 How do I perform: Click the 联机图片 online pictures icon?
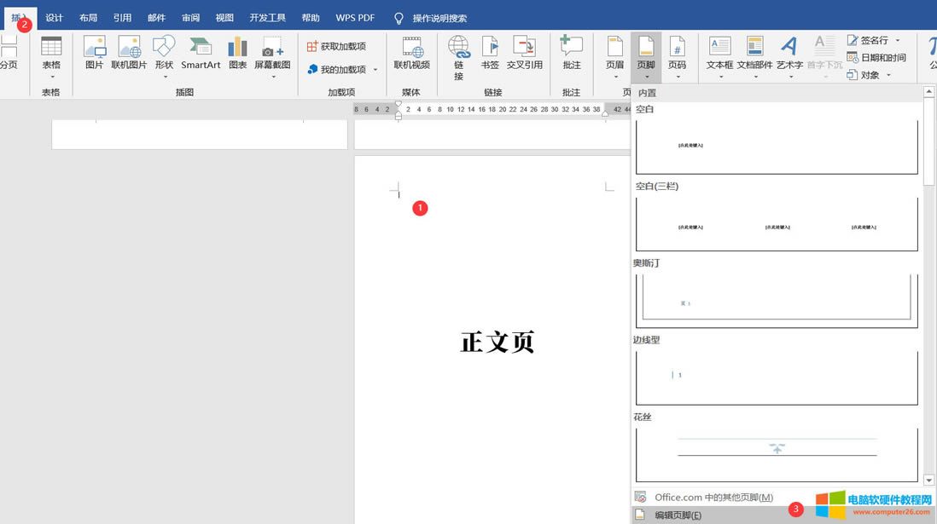[129, 53]
